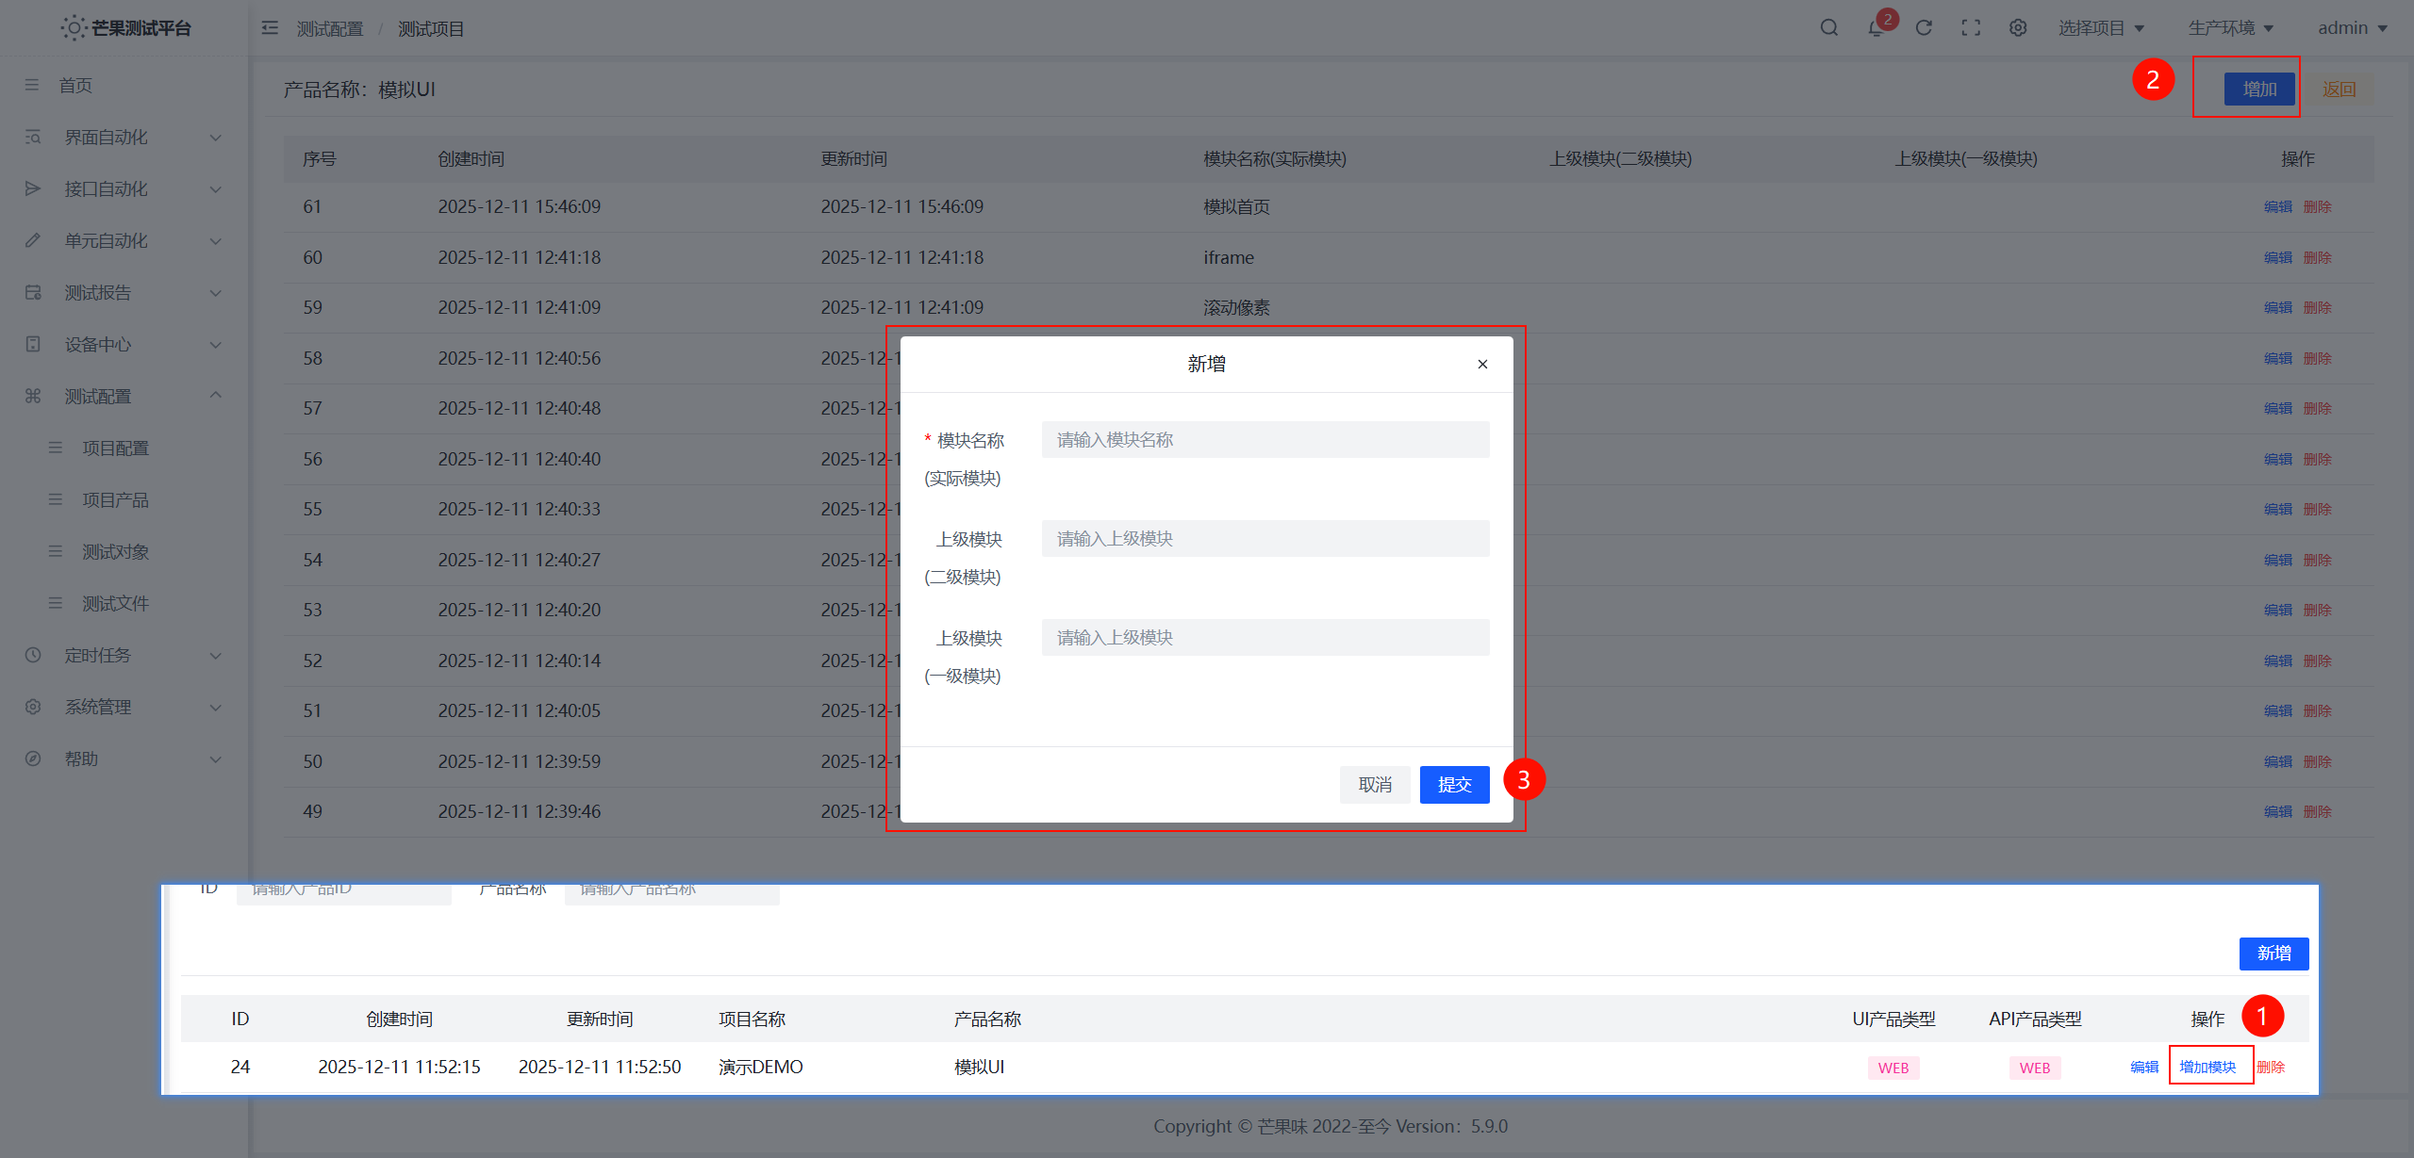Click 增加模块 link for 模拟UI row
The width and height of the screenshot is (2414, 1158).
[2207, 1067]
